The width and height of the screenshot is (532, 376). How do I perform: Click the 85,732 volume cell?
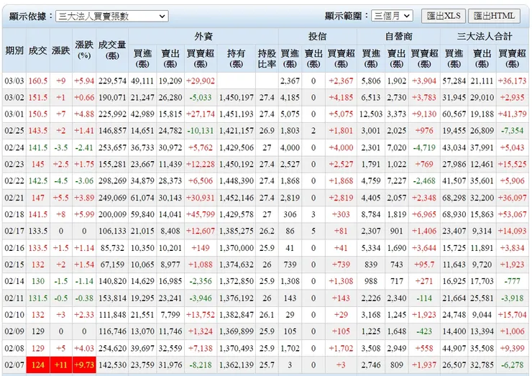[112, 248]
